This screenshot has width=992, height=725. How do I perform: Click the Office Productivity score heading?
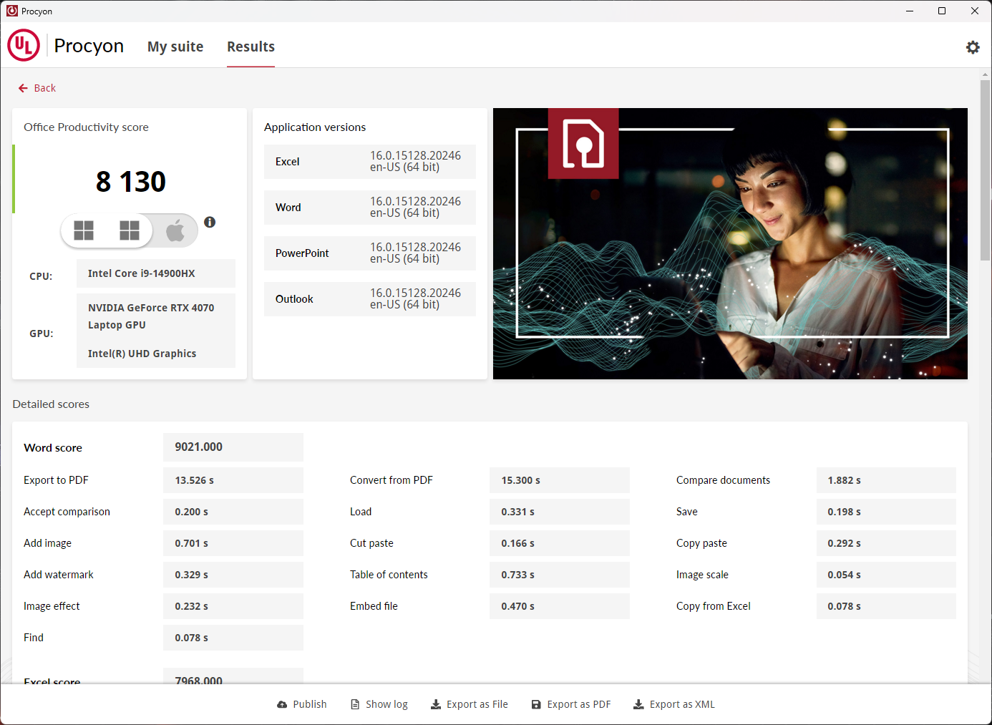pyautogui.click(x=86, y=127)
